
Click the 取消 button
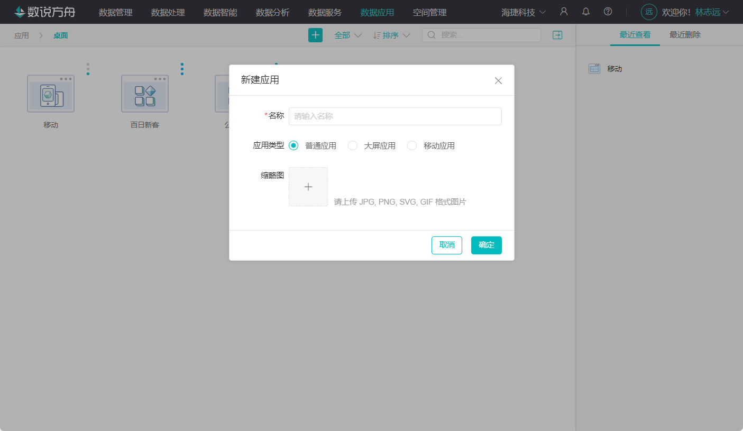(447, 245)
